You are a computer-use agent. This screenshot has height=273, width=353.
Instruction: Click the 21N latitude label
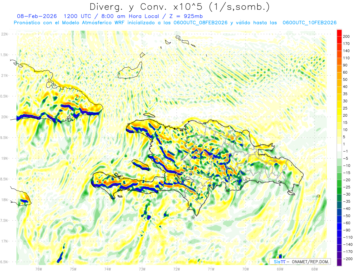point(4,75)
